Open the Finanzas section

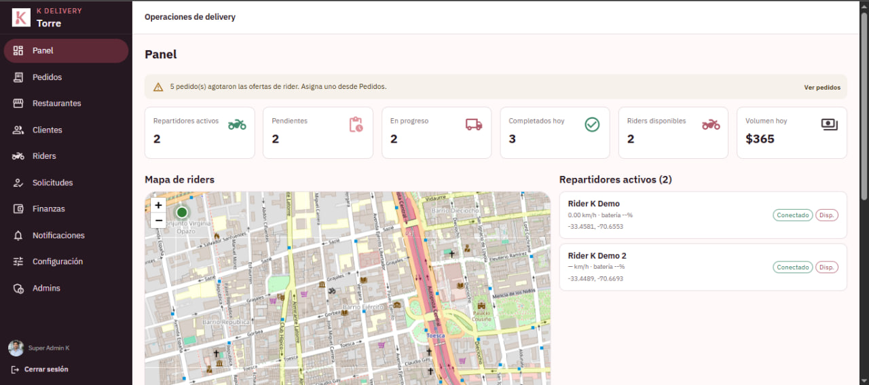pos(66,209)
